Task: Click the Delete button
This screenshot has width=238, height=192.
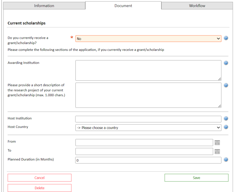Action: coord(39,188)
